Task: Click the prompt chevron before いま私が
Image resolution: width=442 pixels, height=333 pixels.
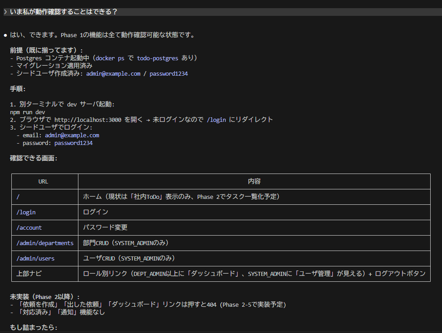Action: (5, 12)
